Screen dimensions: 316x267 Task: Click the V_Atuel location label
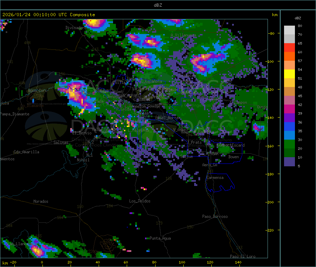click(x=180, y=130)
